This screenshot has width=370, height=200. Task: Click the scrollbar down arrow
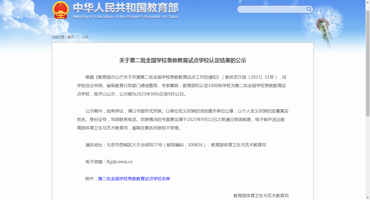368,198
